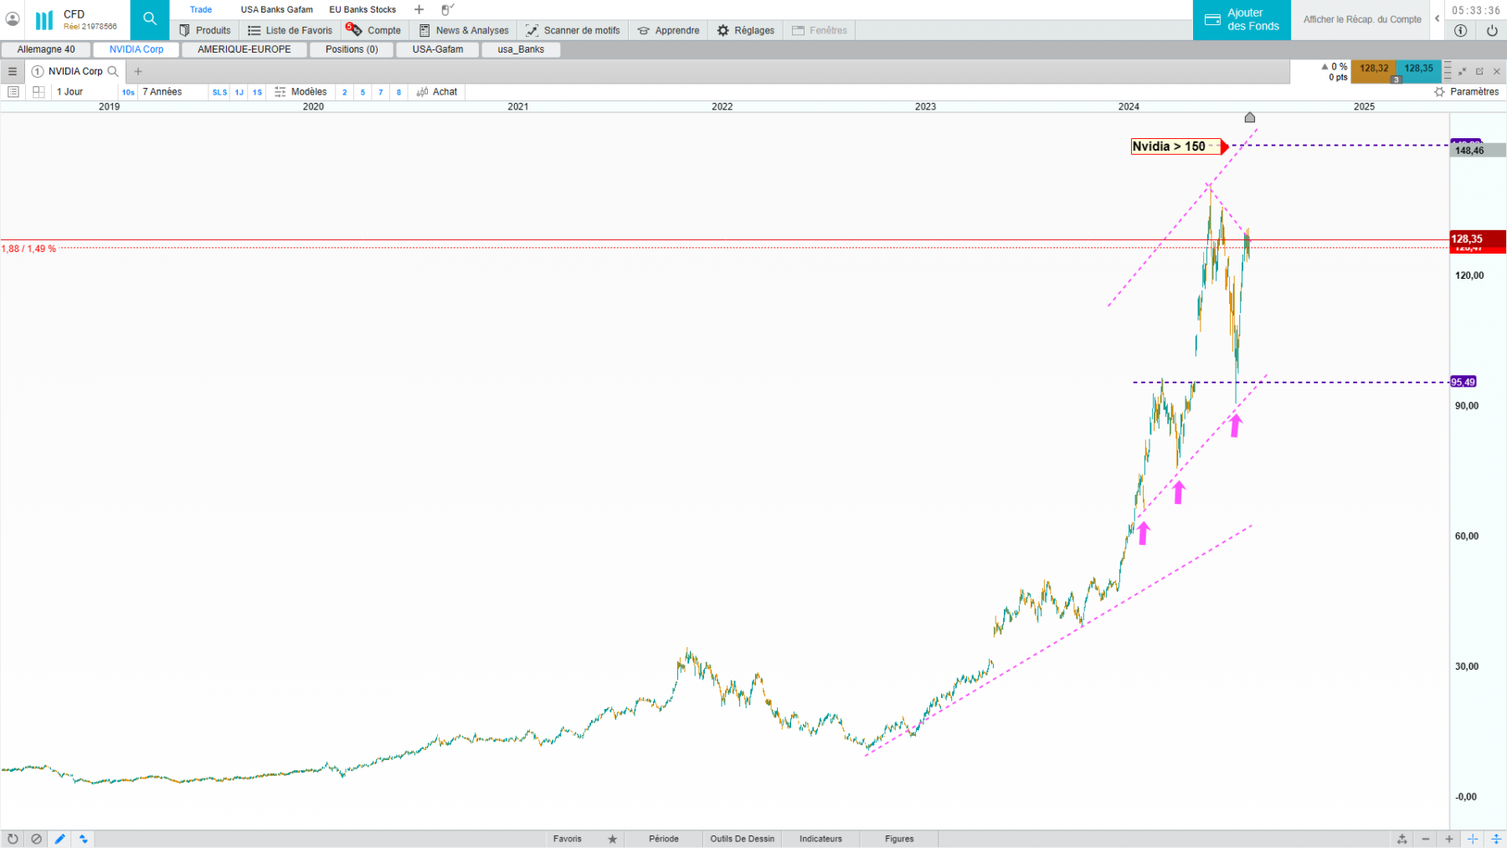Select the NVIDIA Corp window tab
1507x848 pixels.
pyautogui.click(x=136, y=49)
